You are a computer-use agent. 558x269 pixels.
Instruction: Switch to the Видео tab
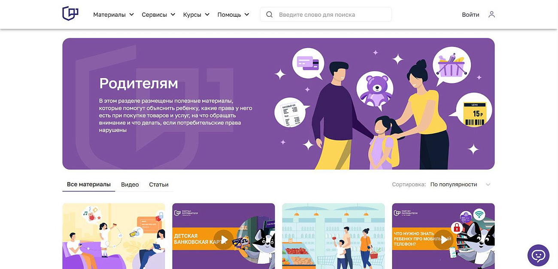tap(130, 184)
